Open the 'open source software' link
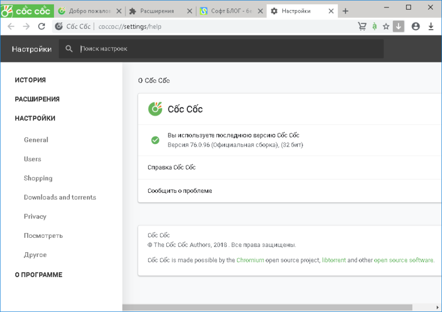Screen dimensions: 442x312 pos(403,260)
